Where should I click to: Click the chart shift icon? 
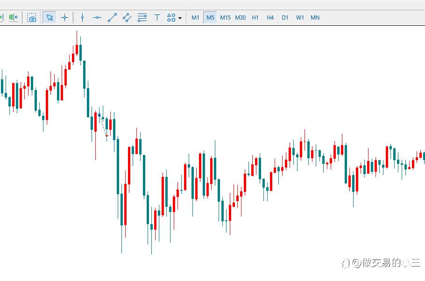point(14,18)
